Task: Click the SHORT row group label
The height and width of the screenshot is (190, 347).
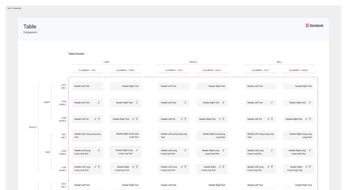Action: pos(47,102)
